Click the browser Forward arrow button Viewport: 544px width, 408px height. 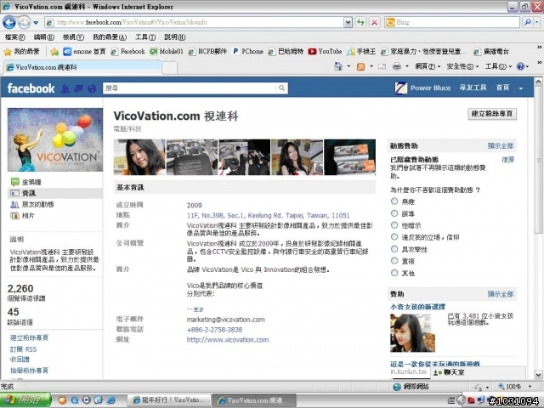pos(24,23)
